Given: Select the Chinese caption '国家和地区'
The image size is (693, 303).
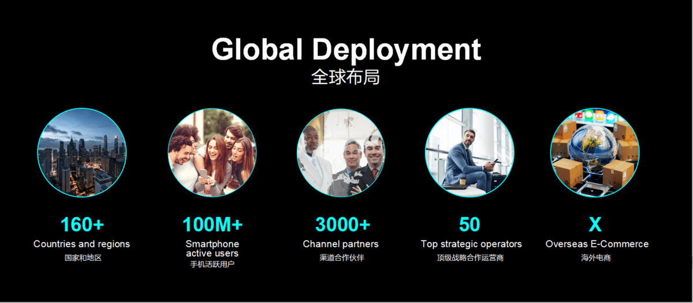Looking at the screenshot, I should click(83, 258).
